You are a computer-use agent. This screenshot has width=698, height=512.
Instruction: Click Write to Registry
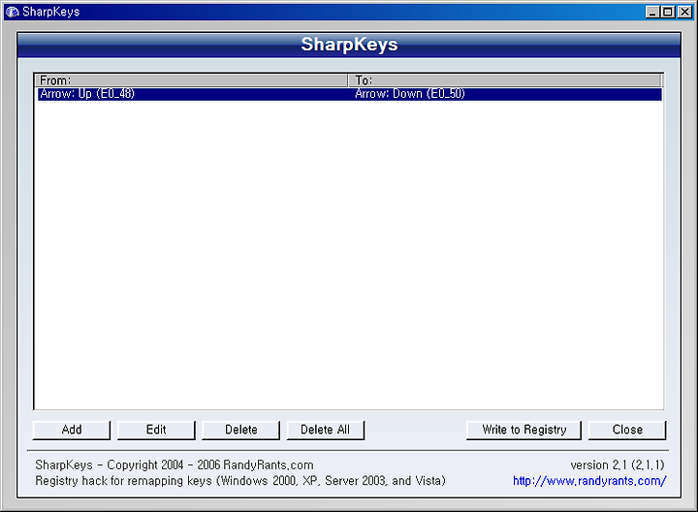point(523,430)
